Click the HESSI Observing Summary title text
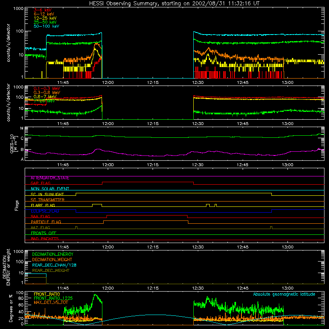Image resolution: width=329 pixels, height=329 pixels. (174, 4)
